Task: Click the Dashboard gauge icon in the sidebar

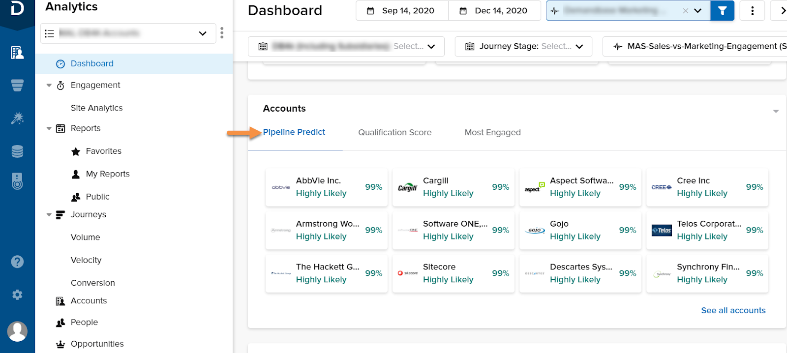Action: pyautogui.click(x=61, y=64)
